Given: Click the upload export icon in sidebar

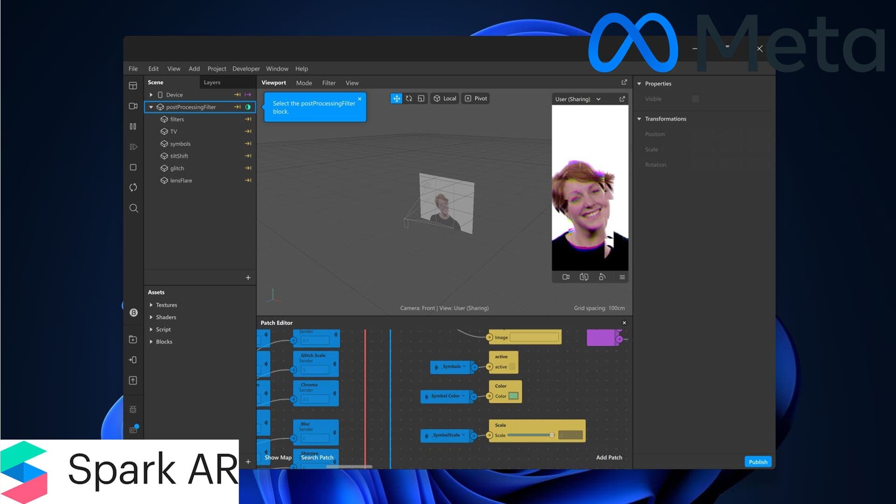Looking at the screenshot, I should click(x=133, y=380).
